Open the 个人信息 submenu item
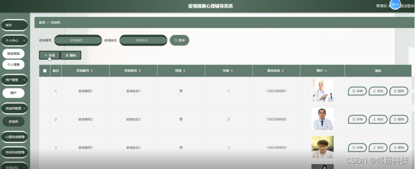 click(13, 65)
